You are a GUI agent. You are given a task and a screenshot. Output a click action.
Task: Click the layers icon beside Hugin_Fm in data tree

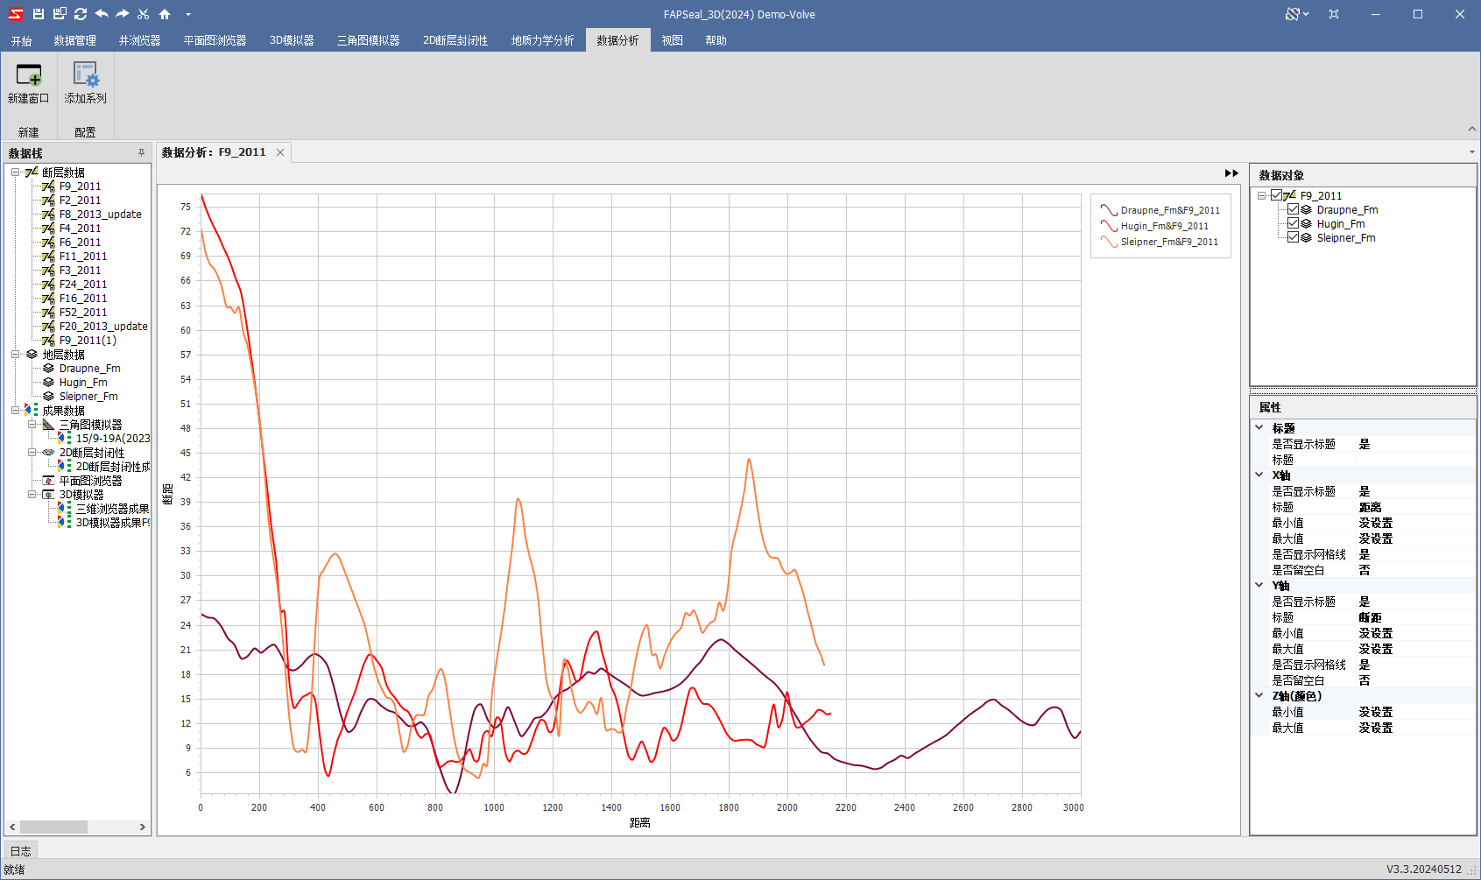click(x=48, y=383)
